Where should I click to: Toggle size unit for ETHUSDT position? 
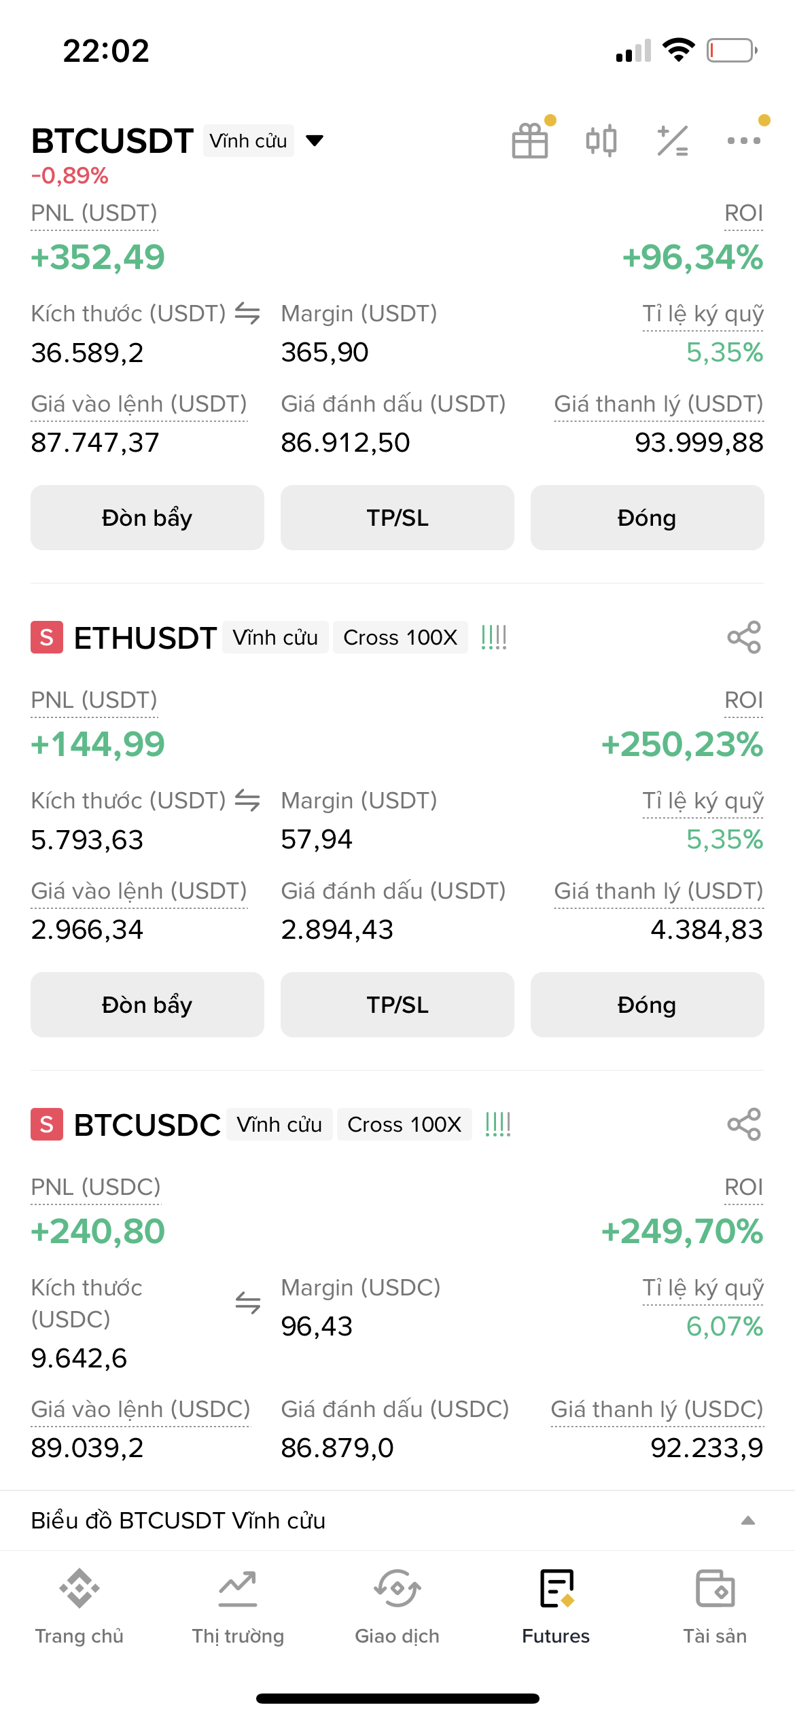pos(247,800)
